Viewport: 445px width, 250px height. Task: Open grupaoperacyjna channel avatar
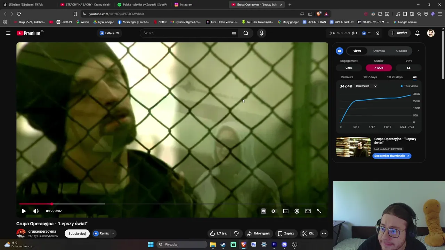tap(21, 233)
